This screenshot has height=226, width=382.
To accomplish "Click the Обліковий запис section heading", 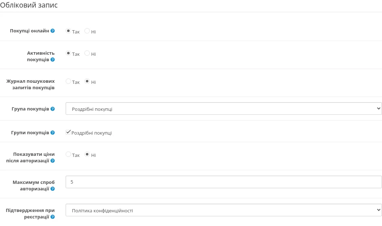I will pyautogui.click(x=29, y=5).
